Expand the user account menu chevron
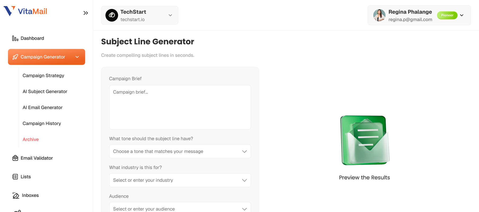Image resolution: width=479 pixels, height=212 pixels. (462, 15)
